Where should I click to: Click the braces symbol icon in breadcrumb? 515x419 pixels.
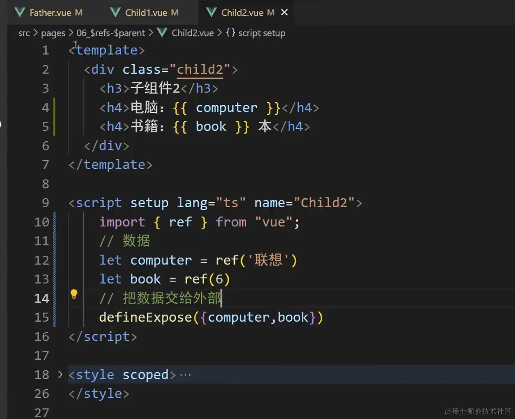tap(231, 33)
